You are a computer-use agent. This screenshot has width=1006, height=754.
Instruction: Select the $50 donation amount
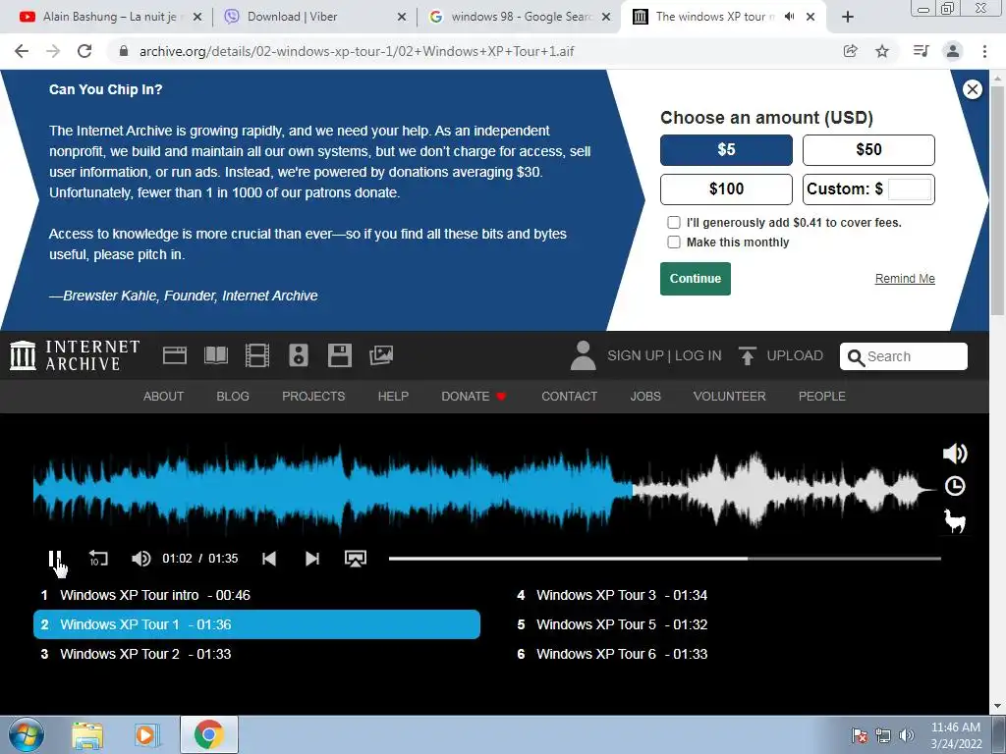[x=868, y=150]
